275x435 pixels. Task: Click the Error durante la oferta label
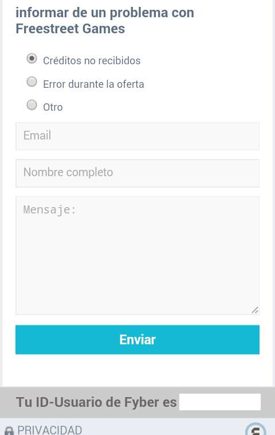click(x=93, y=84)
